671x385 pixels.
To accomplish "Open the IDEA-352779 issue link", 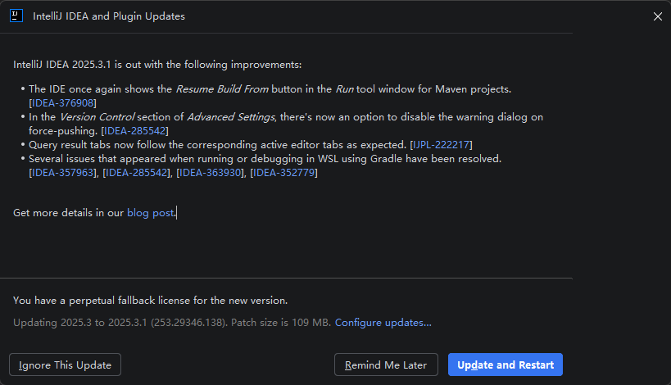I will point(283,172).
